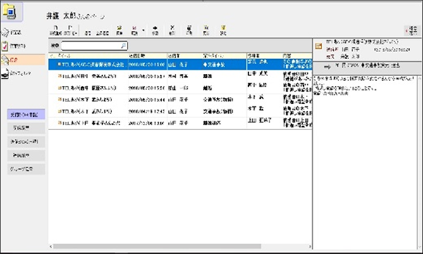Click the right-arrow icon in preview pane
The height and width of the screenshot is (254, 423).
coord(327,67)
